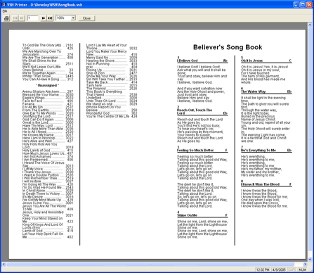This screenshot has width=314, height=273.
Task: Click the NUM indicator in status bar
Action: [303, 270]
